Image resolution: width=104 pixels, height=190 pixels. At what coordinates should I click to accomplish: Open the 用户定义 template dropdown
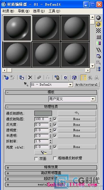pos(93,99)
